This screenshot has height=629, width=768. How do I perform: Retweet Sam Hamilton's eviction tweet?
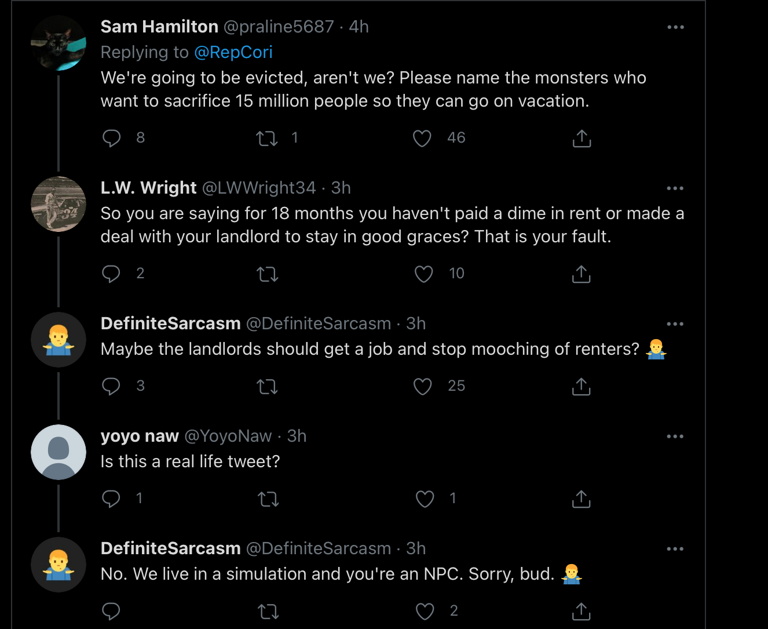tap(267, 138)
